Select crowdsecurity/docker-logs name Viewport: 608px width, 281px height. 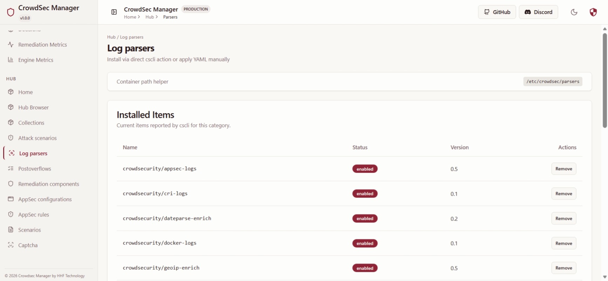159,243
